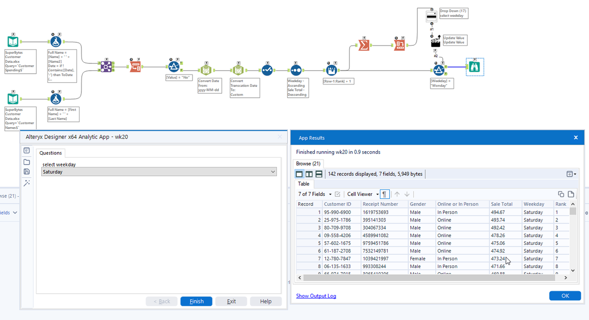The width and height of the screenshot is (589, 320).
Task: Close the App Results dialog
Action: pyautogui.click(x=576, y=138)
